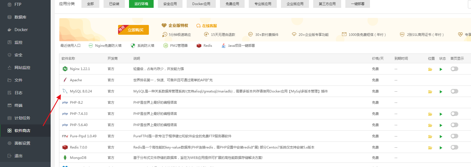Image resolution: width=471 pixels, height=167 pixels.
Task: Click the 软件名称 column header
Action: click(68, 59)
